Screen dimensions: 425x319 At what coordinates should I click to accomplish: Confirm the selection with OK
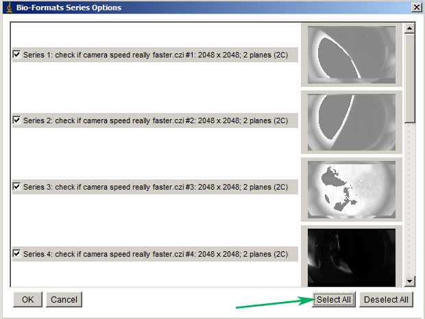[27, 299]
